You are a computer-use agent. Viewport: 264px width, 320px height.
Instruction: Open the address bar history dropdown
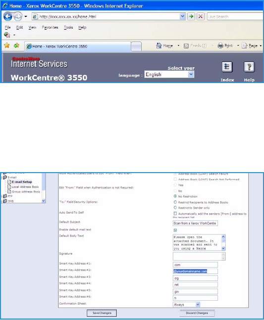click(x=182, y=16)
